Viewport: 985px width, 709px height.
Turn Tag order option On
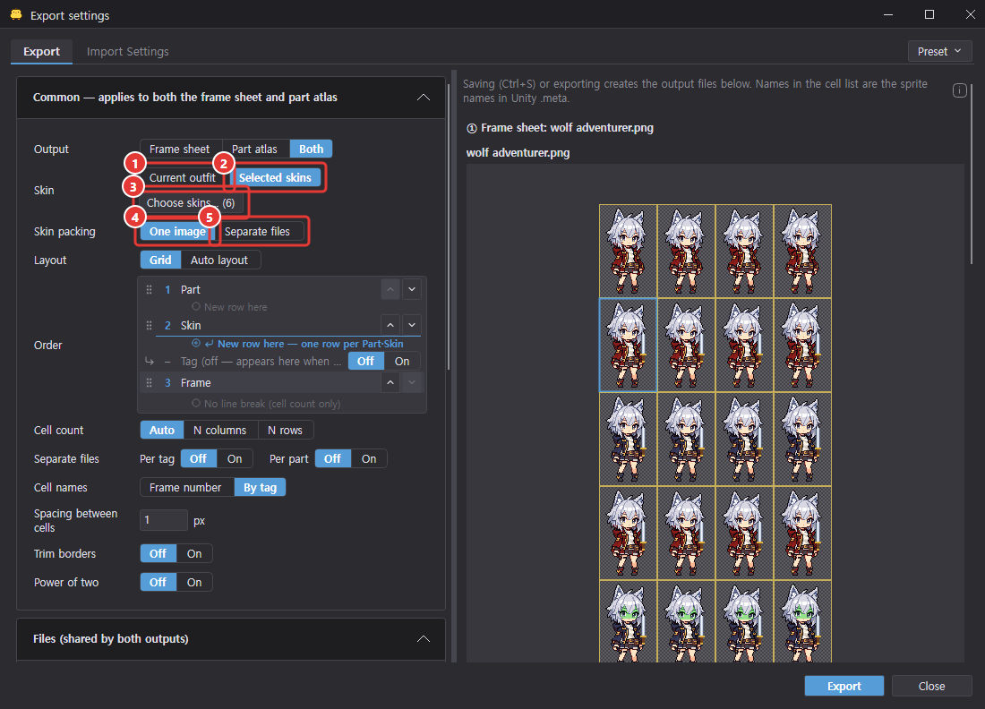pyautogui.click(x=402, y=361)
